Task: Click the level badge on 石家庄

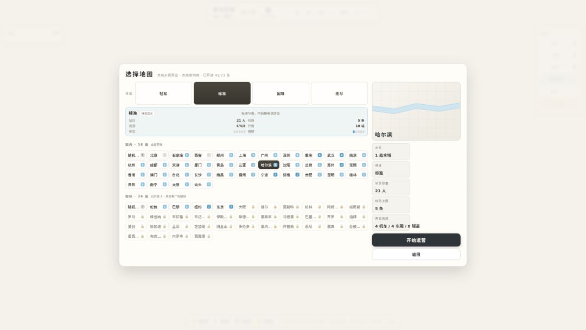Action: tap(187, 155)
